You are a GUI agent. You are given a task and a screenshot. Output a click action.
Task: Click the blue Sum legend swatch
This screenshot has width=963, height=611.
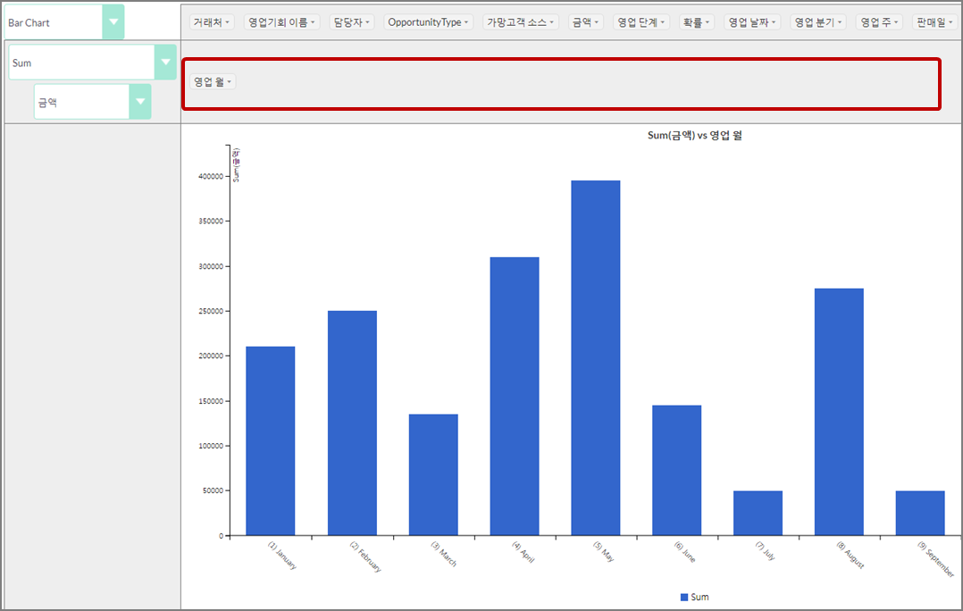pyautogui.click(x=684, y=597)
